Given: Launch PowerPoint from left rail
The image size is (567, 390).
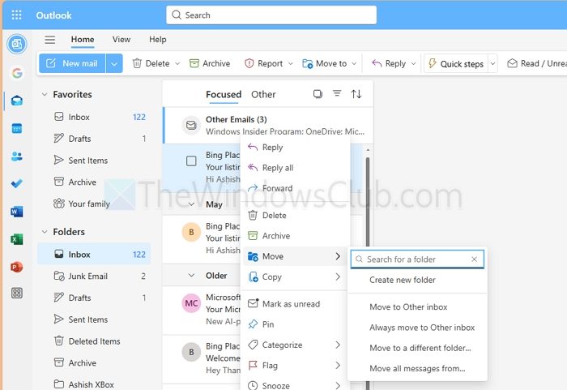Looking at the screenshot, I should coord(17,268).
